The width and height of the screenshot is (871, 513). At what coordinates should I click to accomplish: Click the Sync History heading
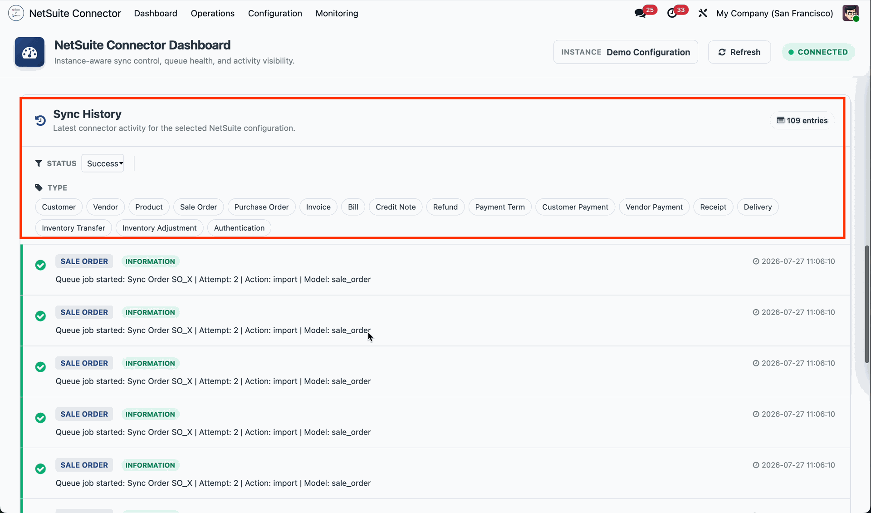point(88,114)
